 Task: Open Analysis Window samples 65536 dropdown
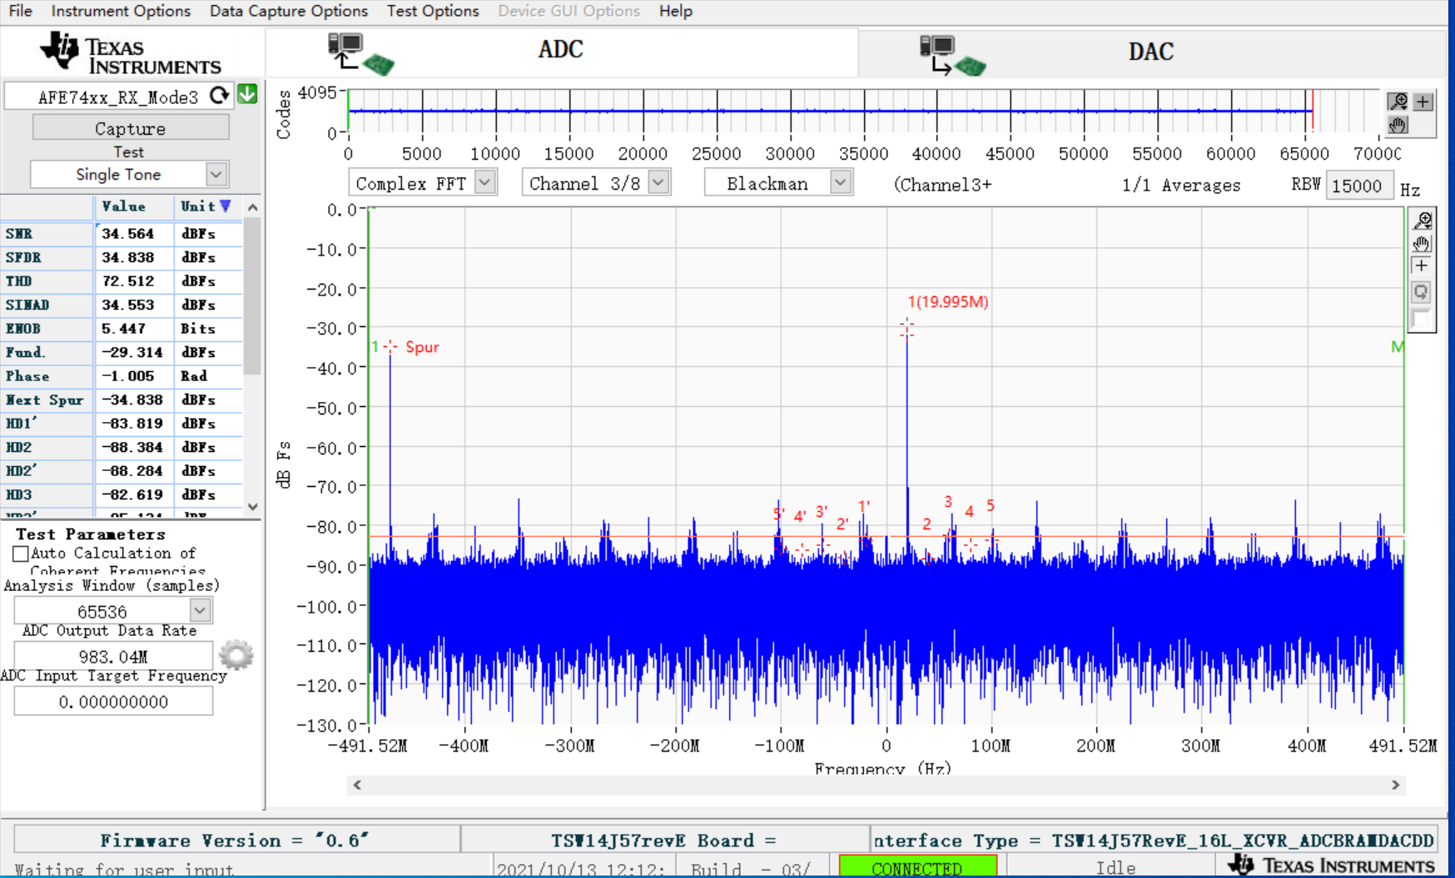[x=200, y=611]
